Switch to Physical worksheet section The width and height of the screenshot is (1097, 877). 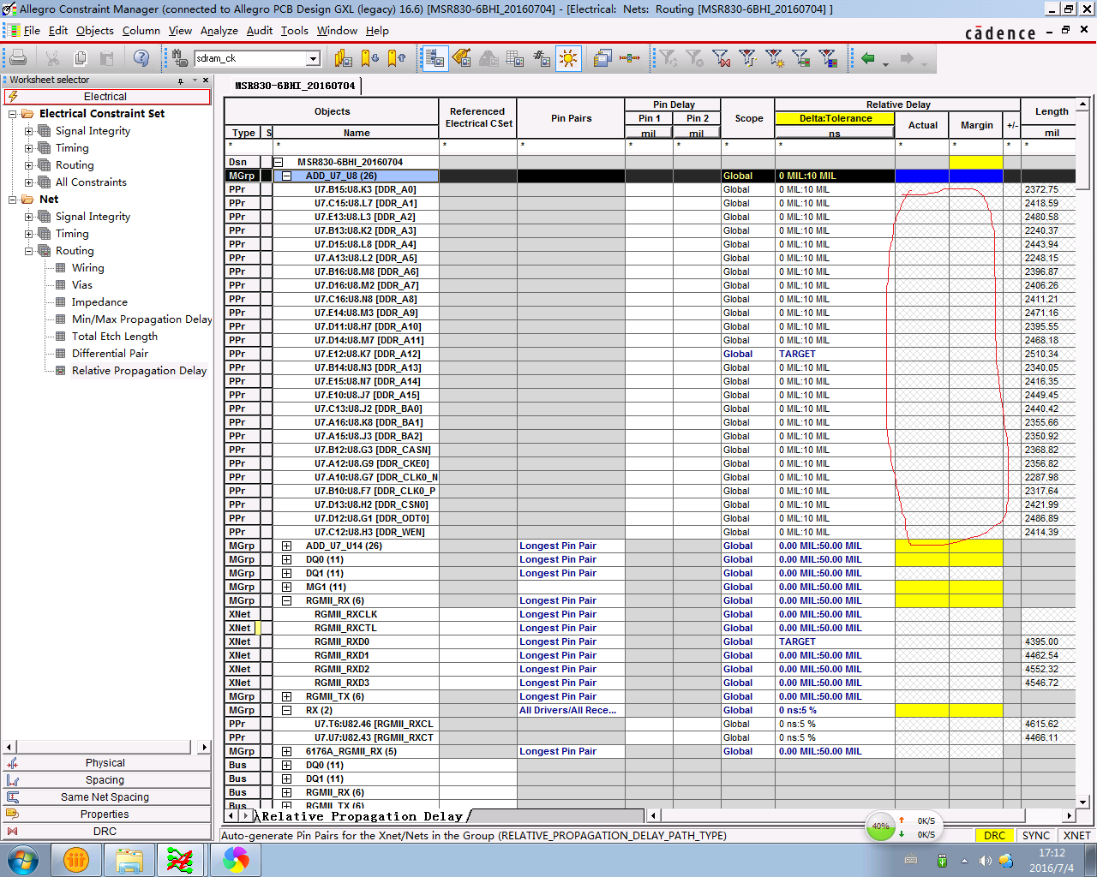105,763
